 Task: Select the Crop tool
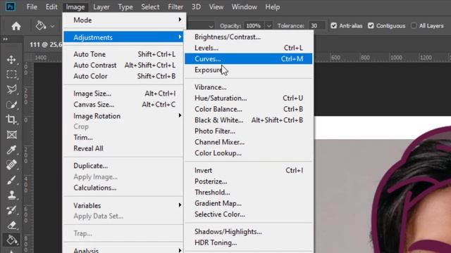[11, 119]
